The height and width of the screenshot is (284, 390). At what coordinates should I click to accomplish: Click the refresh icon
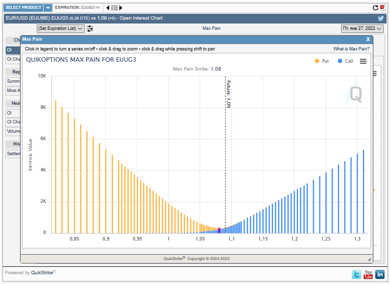375,8
